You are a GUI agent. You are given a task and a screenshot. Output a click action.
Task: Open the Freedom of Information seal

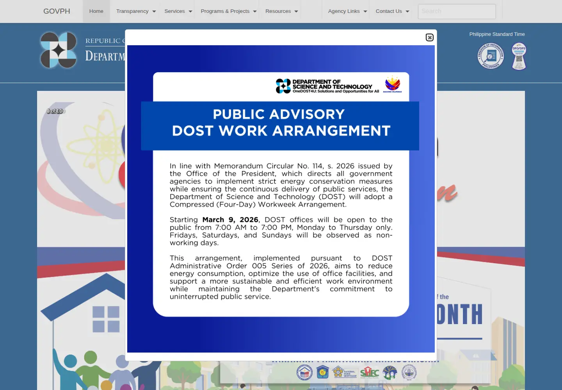[x=491, y=56]
